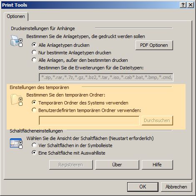Click the question mark help icon in title bar
This screenshot has width=196, height=196.
point(183,5)
